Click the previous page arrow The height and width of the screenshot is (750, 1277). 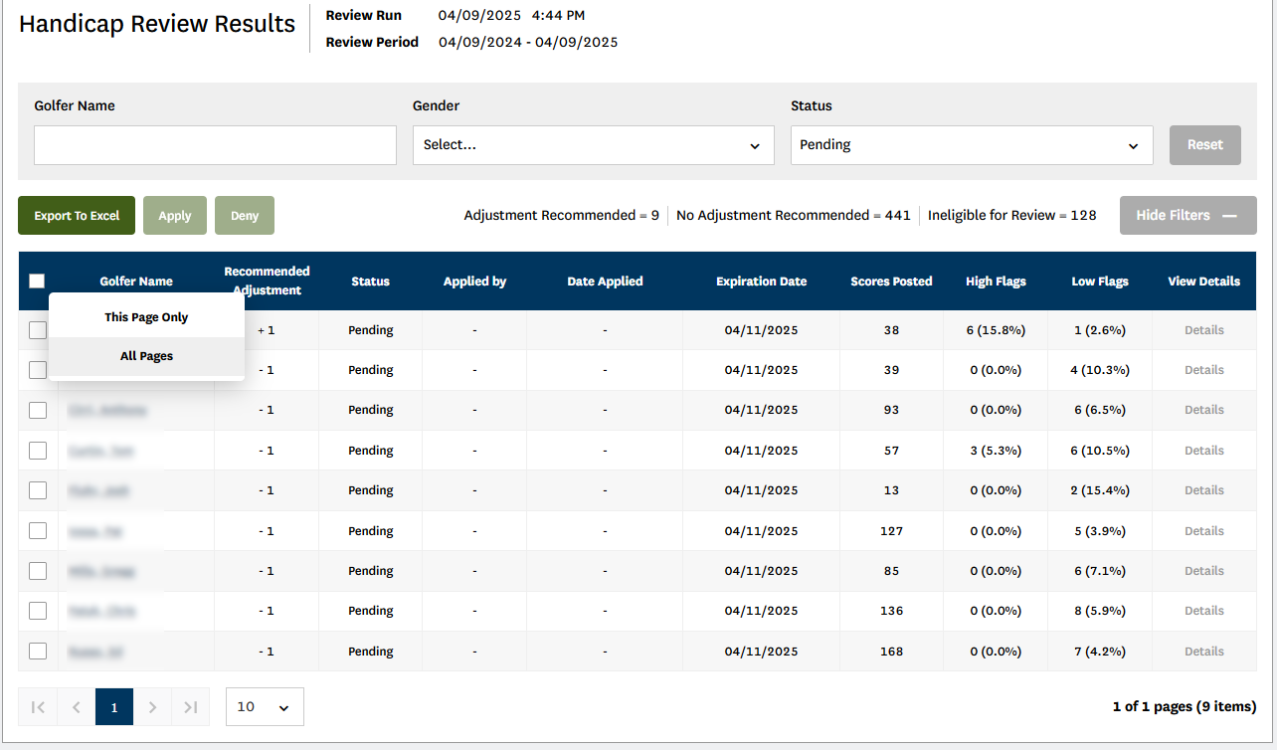click(x=76, y=707)
